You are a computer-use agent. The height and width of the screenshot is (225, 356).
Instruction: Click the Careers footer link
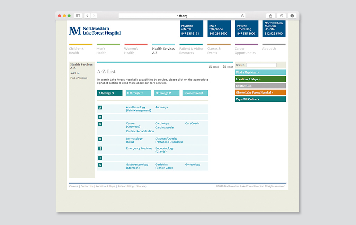coord(73,186)
